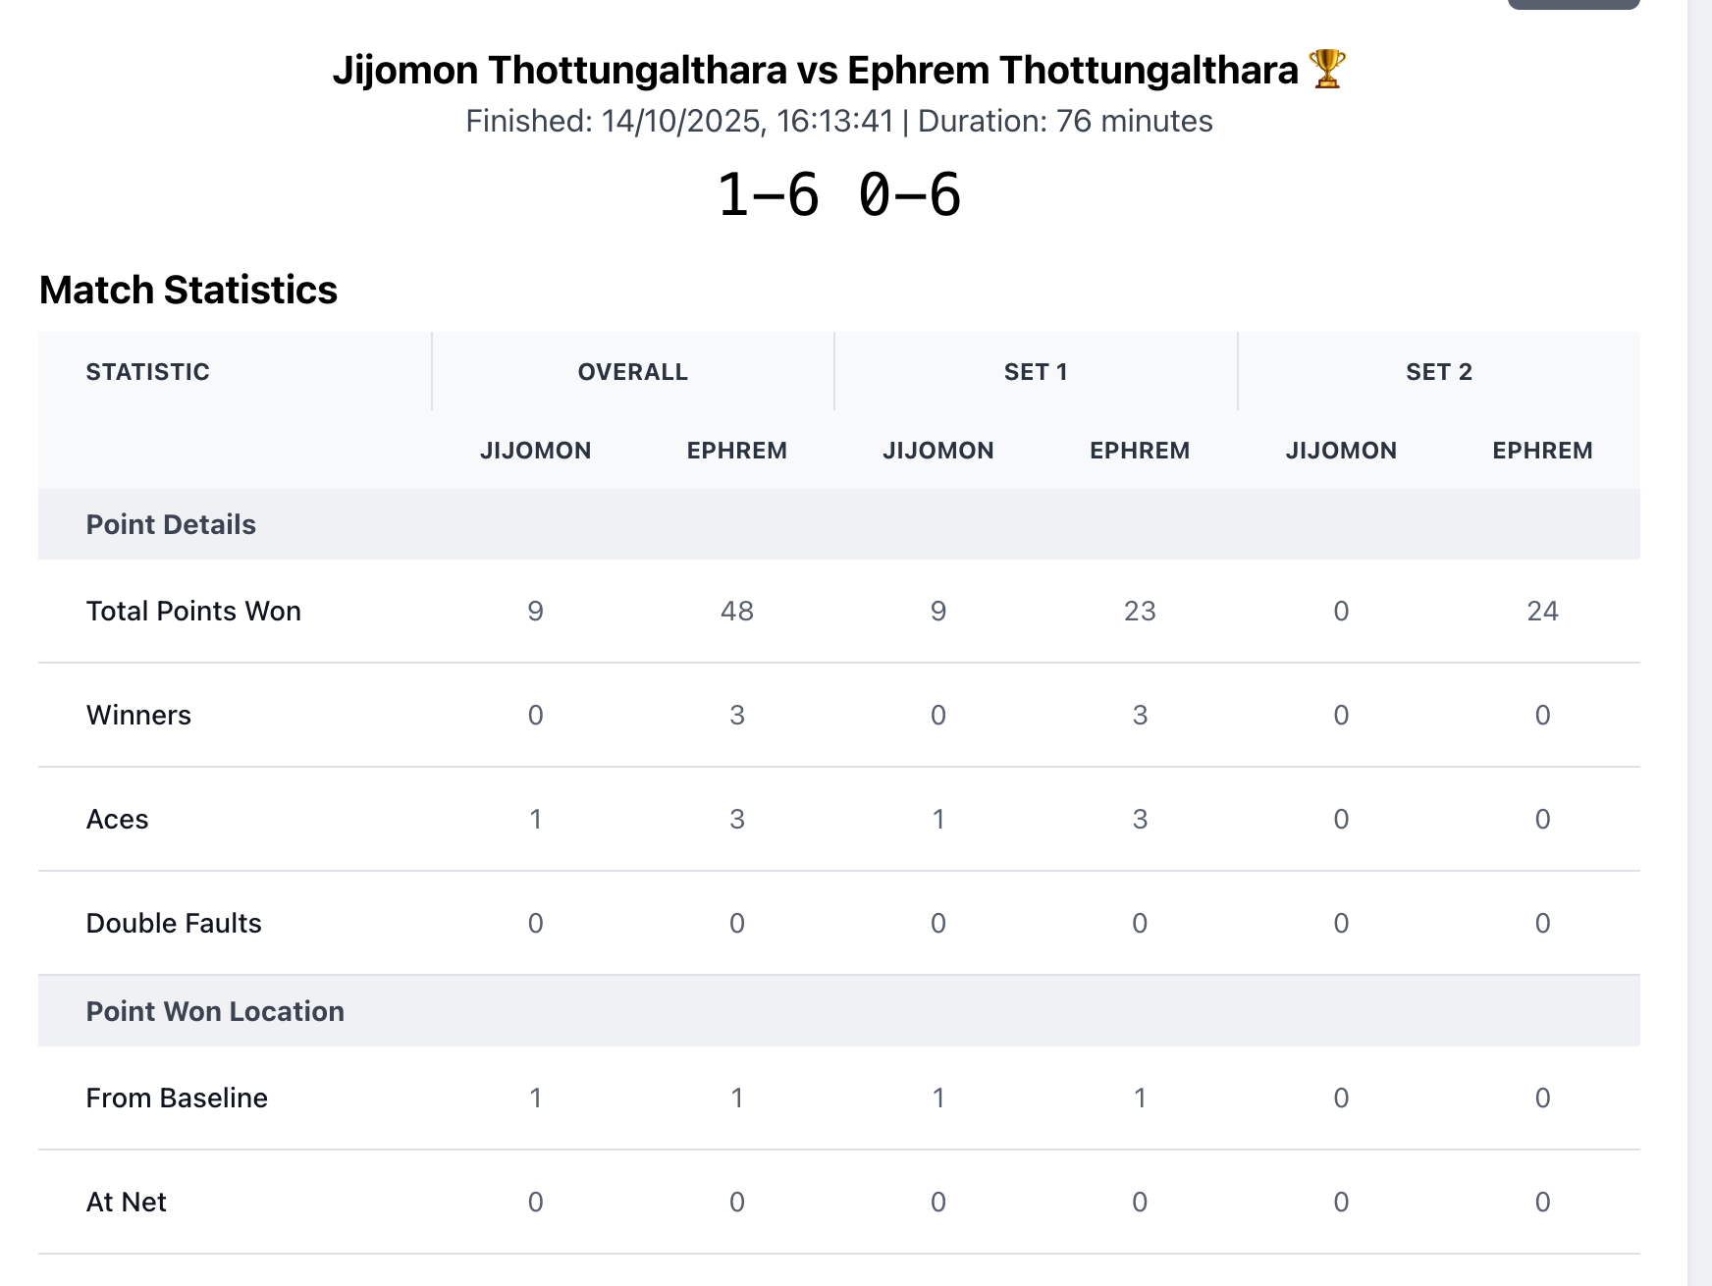The height and width of the screenshot is (1286, 1712).
Task: Expand the Point Won Location section
Action: coord(215,1010)
